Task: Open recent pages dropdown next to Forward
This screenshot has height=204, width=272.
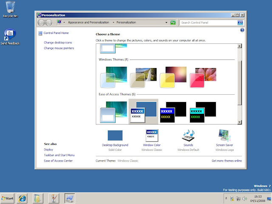Action: [x=54, y=23]
